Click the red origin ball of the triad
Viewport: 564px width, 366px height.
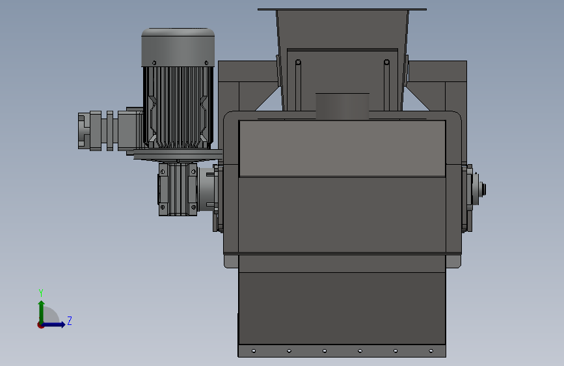point(40,325)
